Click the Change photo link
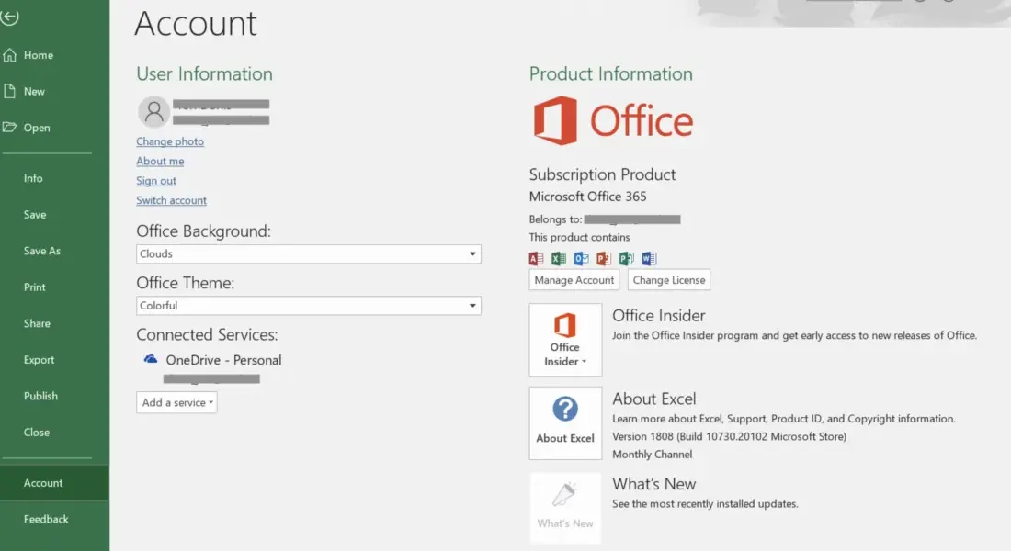The height and width of the screenshot is (551, 1011). 170,141
